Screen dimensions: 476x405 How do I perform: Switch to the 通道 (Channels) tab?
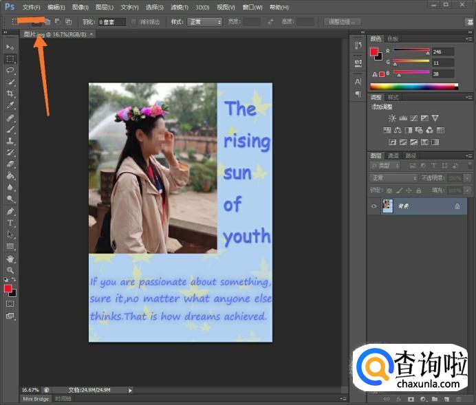tap(393, 155)
